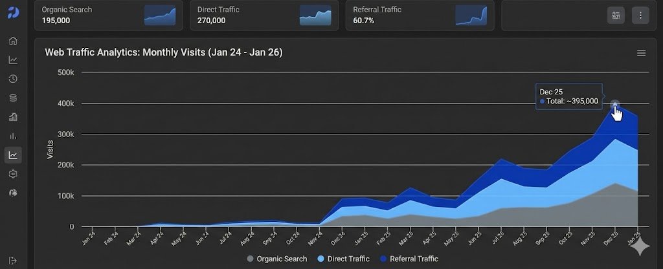
Task: Toggle the Organic Search legend series
Action: (x=276, y=259)
